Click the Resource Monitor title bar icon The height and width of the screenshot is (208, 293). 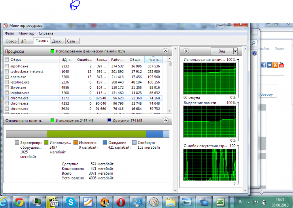5,25
